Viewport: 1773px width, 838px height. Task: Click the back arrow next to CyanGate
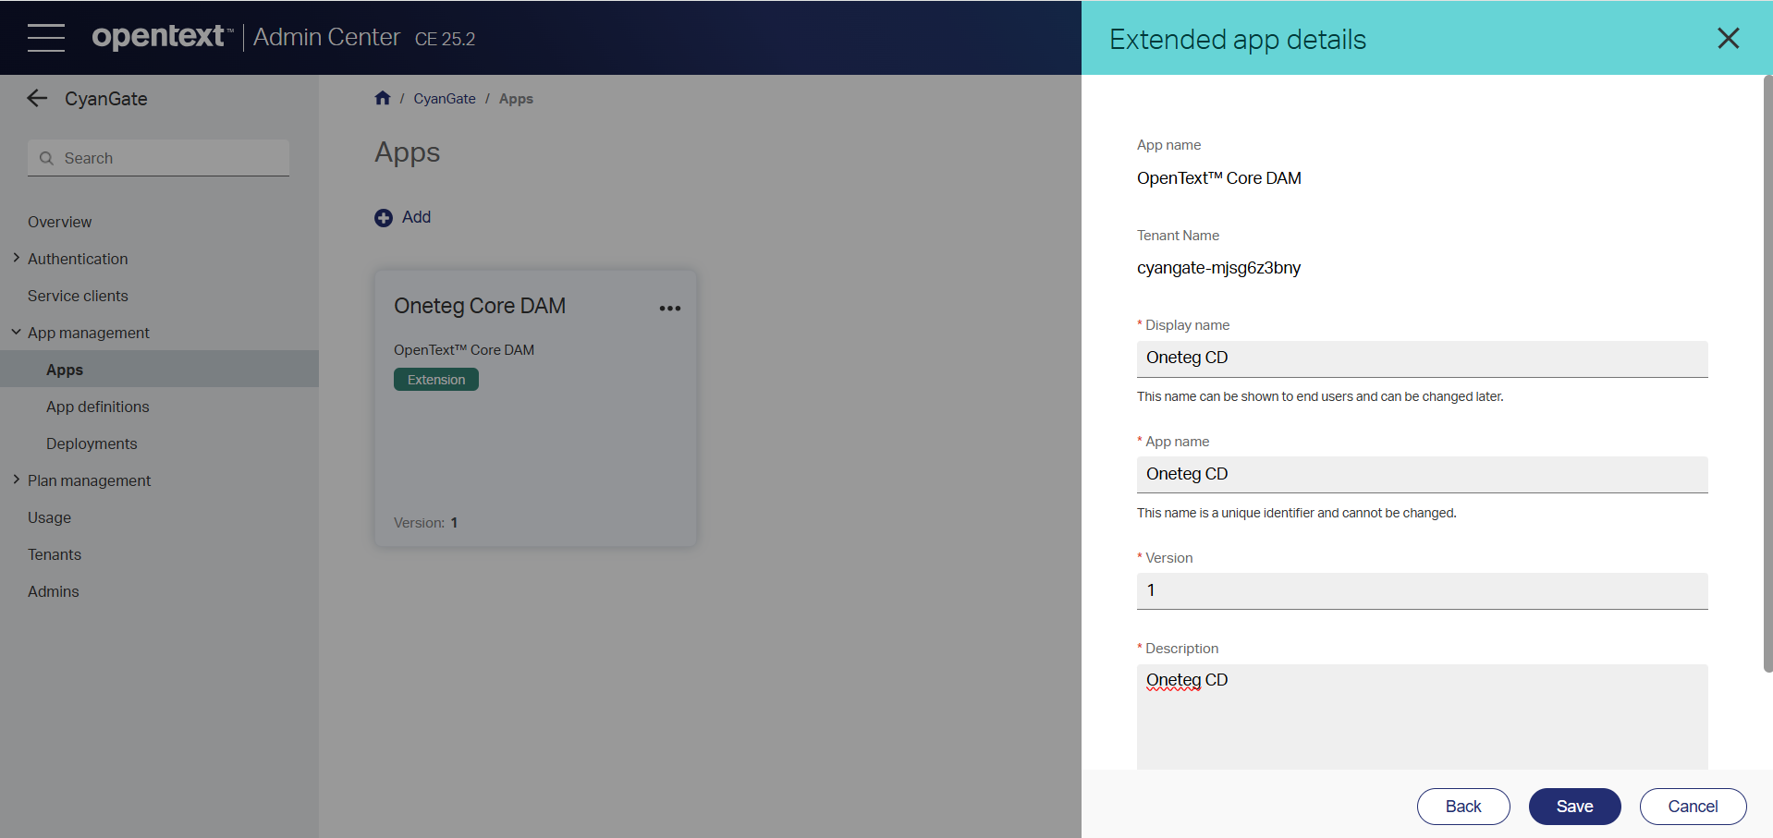pos(37,99)
